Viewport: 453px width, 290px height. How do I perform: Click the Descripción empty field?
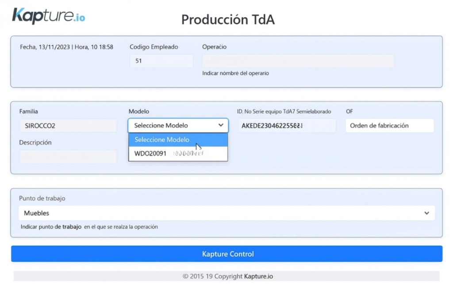point(68,157)
